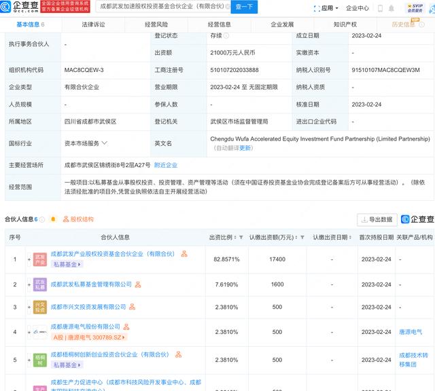The width and height of the screenshot is (435, 391).
Task: Click the orange bell alert icon beside 合伙人信息
Action: [x=53, y=219]
